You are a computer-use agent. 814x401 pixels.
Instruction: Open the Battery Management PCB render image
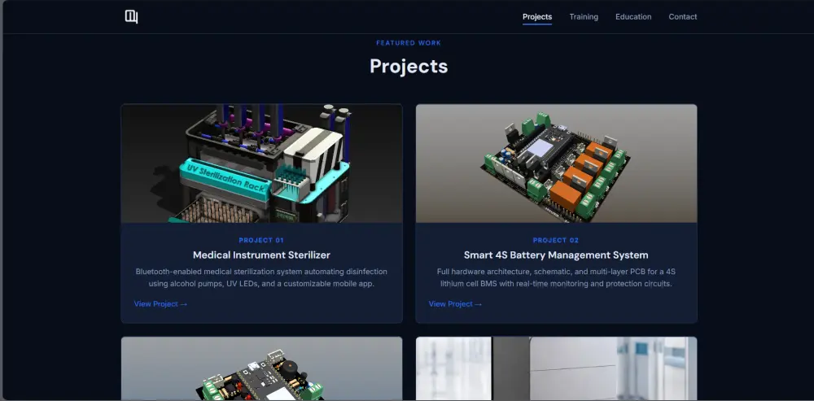[x=556, y=163]
